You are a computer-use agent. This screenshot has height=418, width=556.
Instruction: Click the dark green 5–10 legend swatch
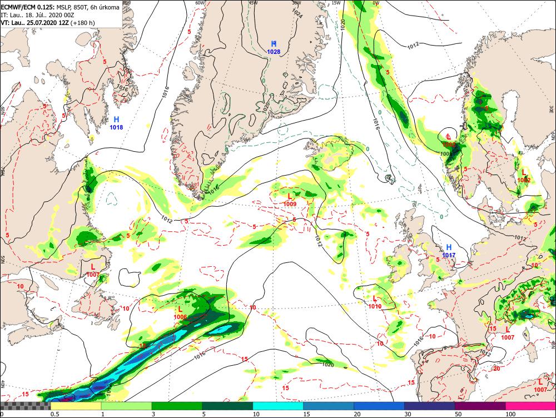[227, 406]
